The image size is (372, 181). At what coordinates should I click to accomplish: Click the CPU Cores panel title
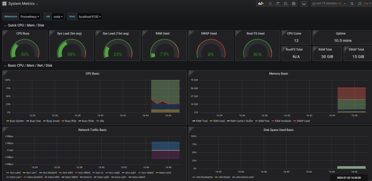click(x=294, y=33)
